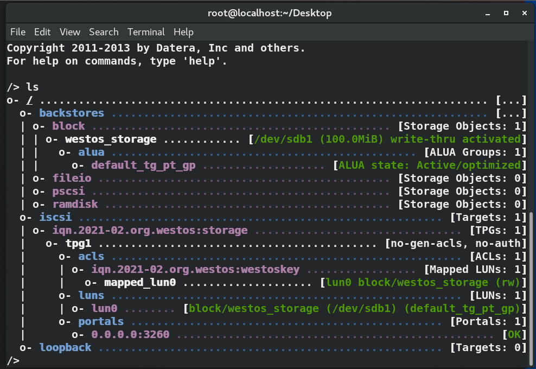Click the 'portals' text

101,321
